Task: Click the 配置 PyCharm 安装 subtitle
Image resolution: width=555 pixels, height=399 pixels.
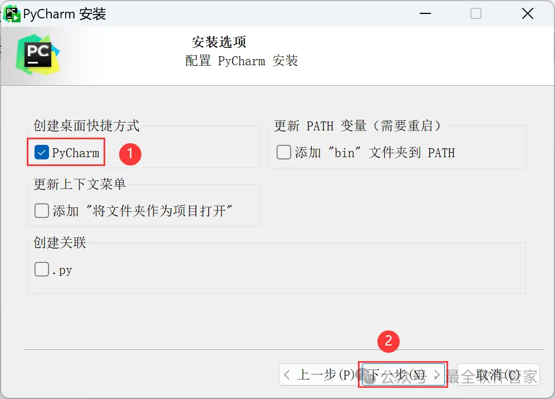Action: tap(242, 61)
